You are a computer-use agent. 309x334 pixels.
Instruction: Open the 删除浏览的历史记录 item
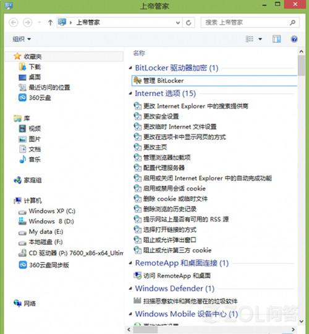click(170, 209)
